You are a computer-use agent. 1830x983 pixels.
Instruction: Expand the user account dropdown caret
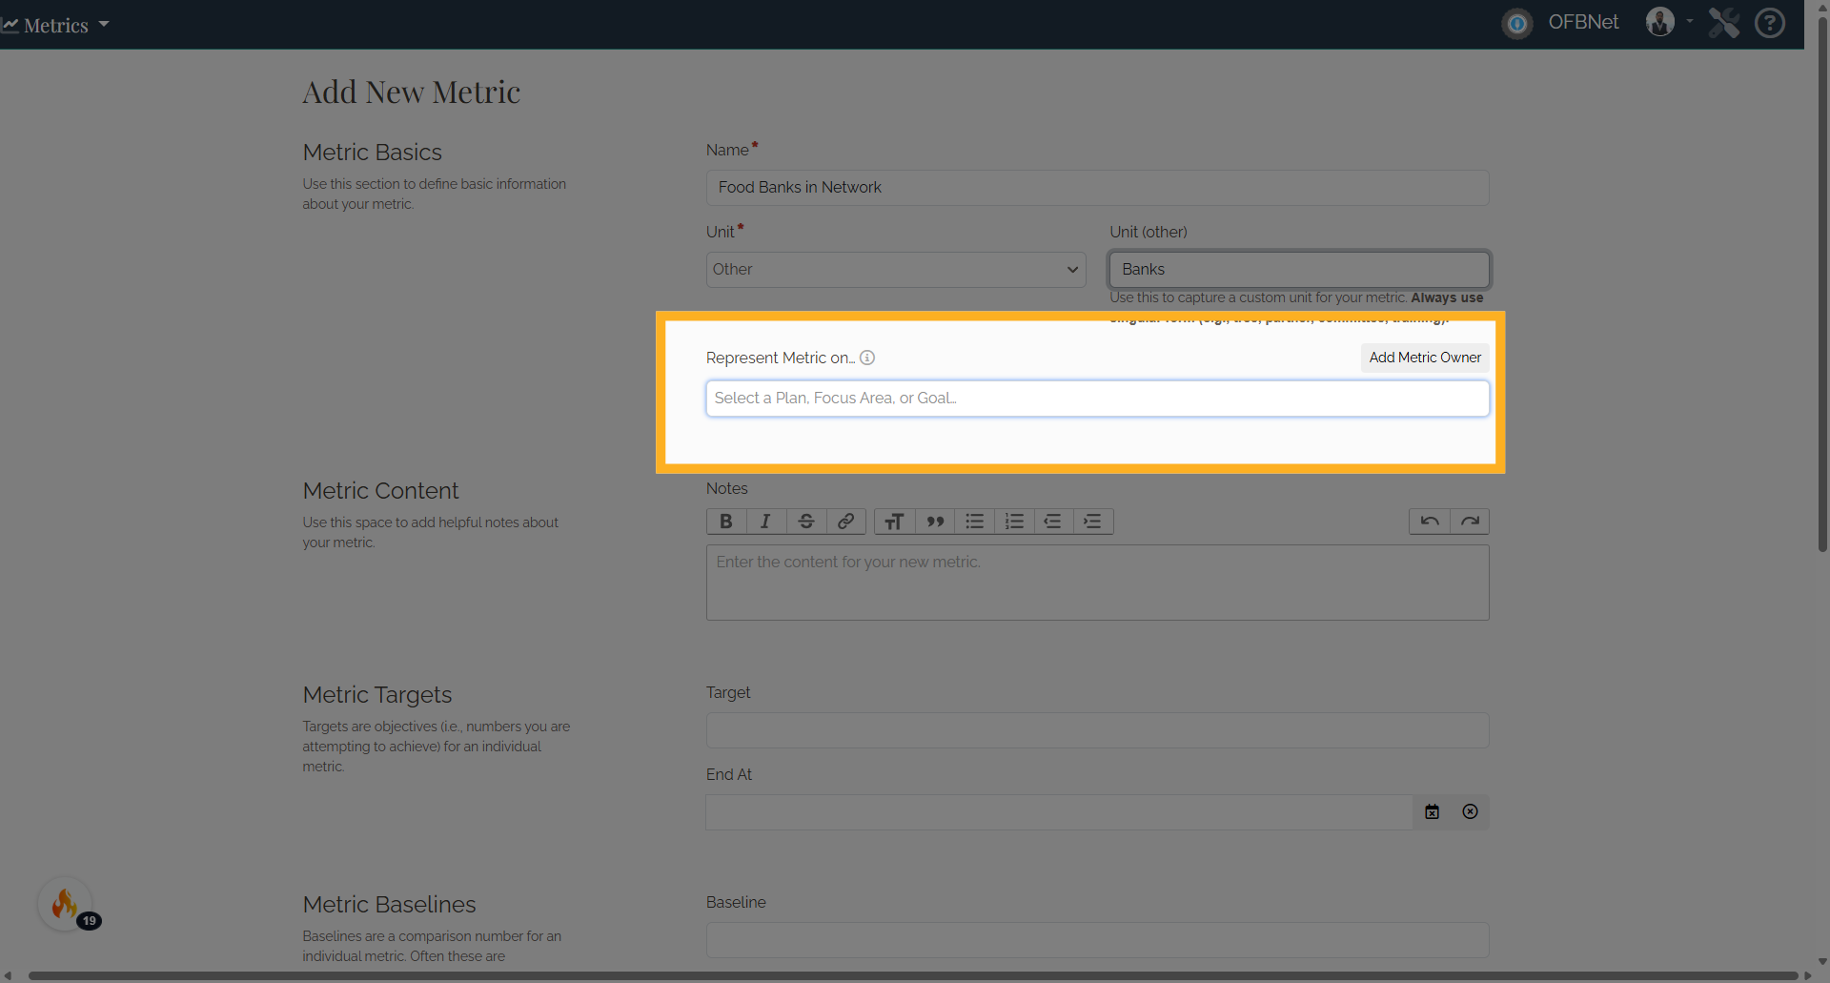[x=1690, y=21]
